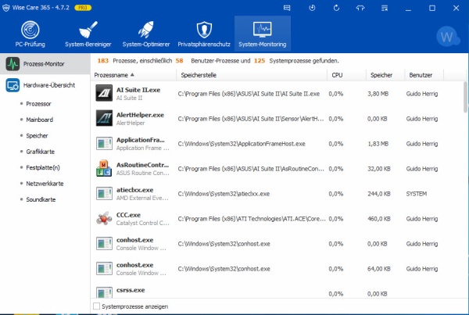469x315 pixels.
Task: Click the process list vertical scrollbar
Action: point(465,97)
